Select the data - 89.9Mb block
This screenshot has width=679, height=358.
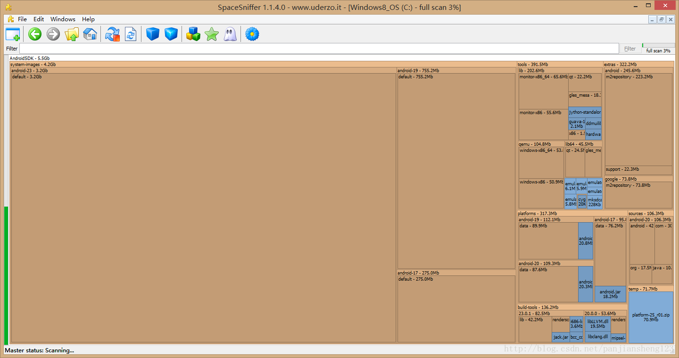(x=548, y=241)
